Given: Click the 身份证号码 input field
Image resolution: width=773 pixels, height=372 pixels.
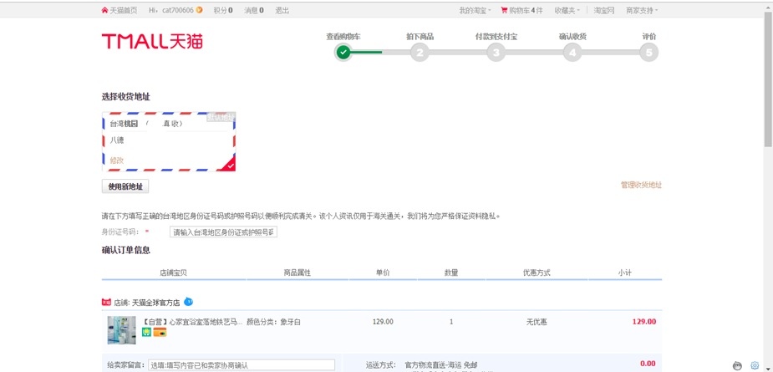Looking at the screenshot, I should (223, 232).
